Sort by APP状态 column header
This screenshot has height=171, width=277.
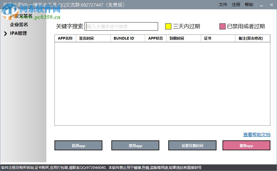point(156,38)
